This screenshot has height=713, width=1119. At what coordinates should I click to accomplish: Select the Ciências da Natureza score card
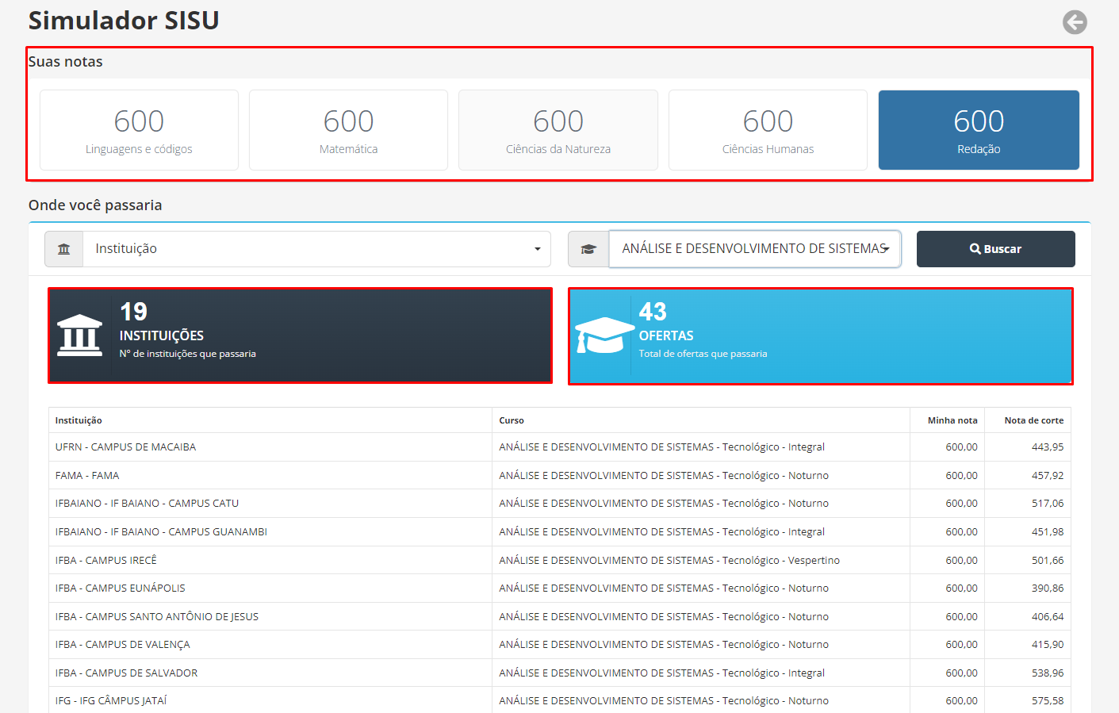point(558,130)
